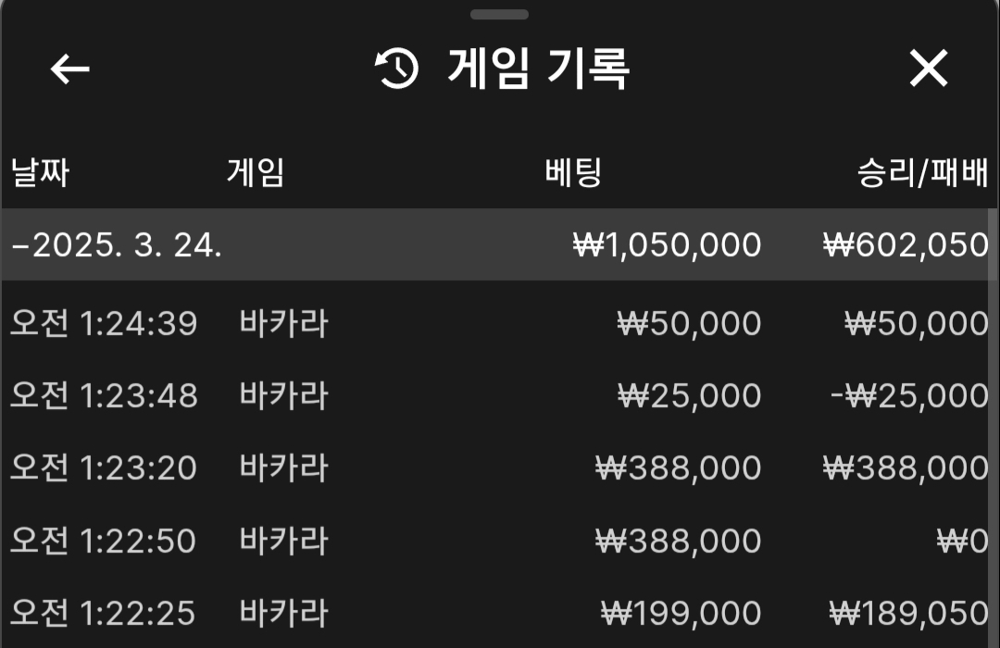Open the 오전 1:22:25 game record
The height and width of the screenshot is (648, 1000).
[x=104, y=613]
